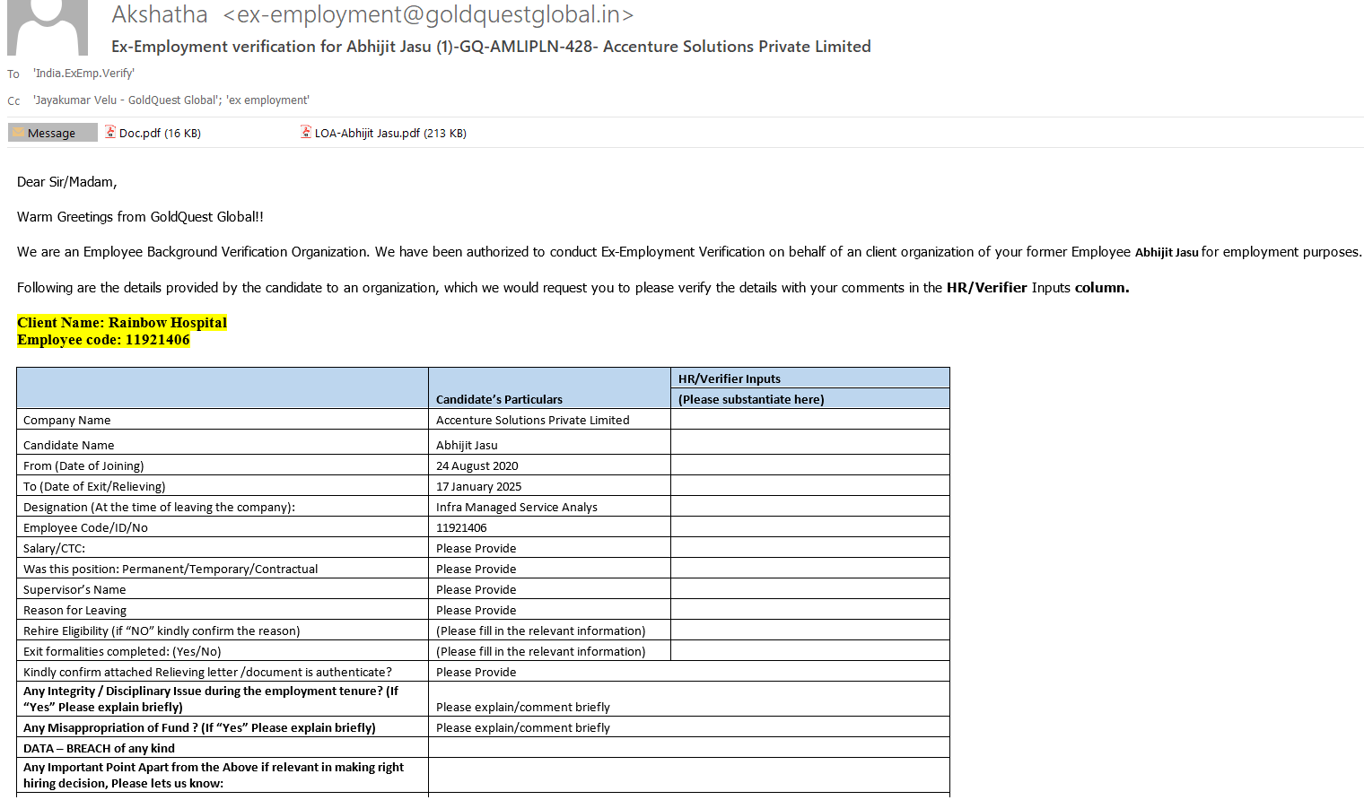Click the HR/Verifier cell for Salary/CTC row
Screen dimensions: 1364x800
[809, 548]
